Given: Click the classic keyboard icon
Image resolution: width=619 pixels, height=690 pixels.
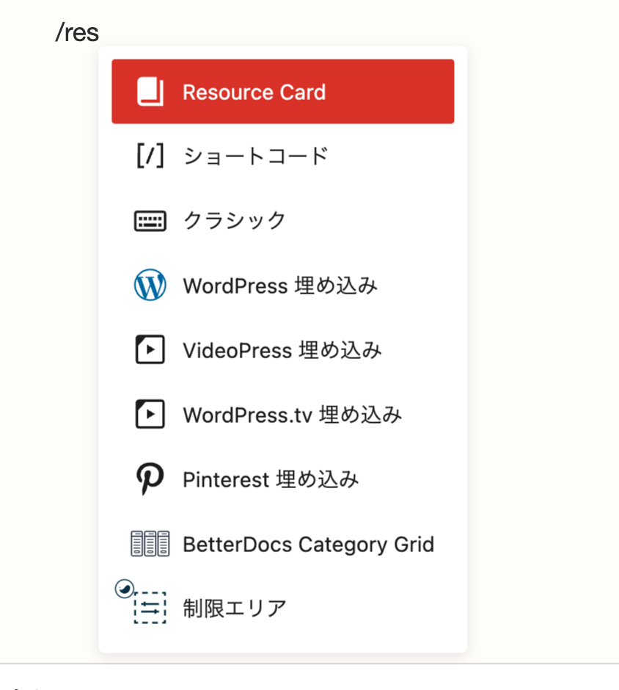Looking at the screenshot, I should 150,220.
